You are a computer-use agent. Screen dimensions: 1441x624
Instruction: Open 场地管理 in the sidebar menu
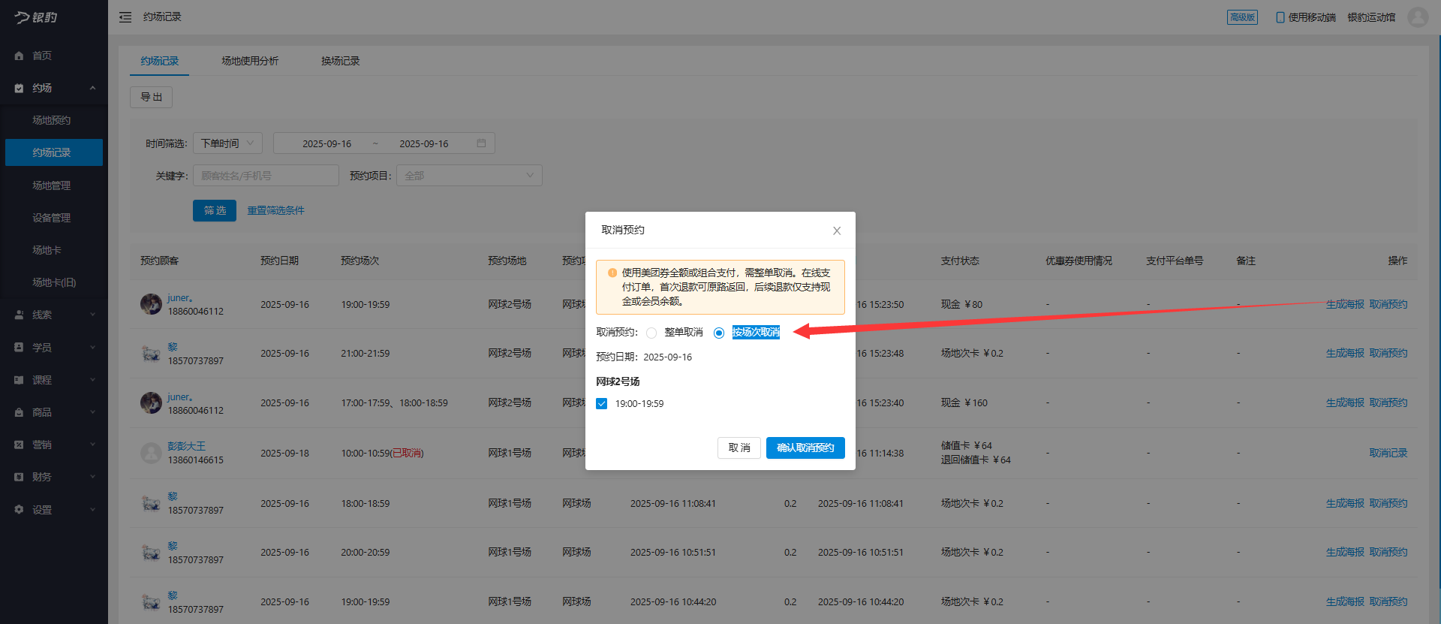click(x=51, y=185)
